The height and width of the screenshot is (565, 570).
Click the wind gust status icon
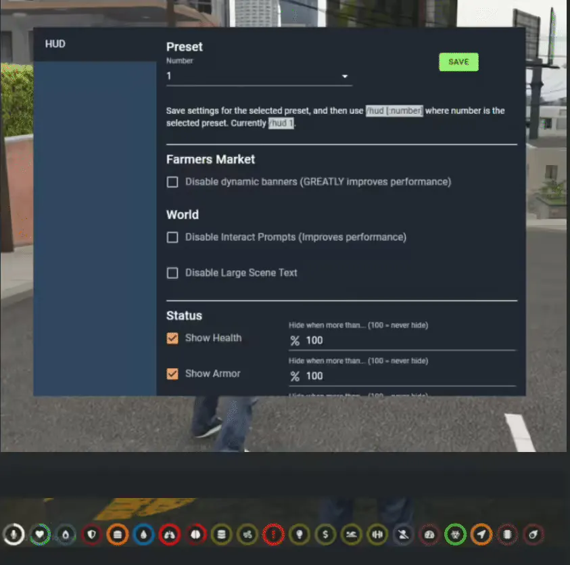[x=247, y=535]
